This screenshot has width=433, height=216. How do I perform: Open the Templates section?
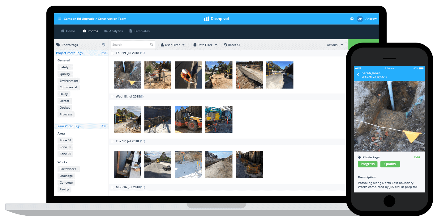coord(139,31)
